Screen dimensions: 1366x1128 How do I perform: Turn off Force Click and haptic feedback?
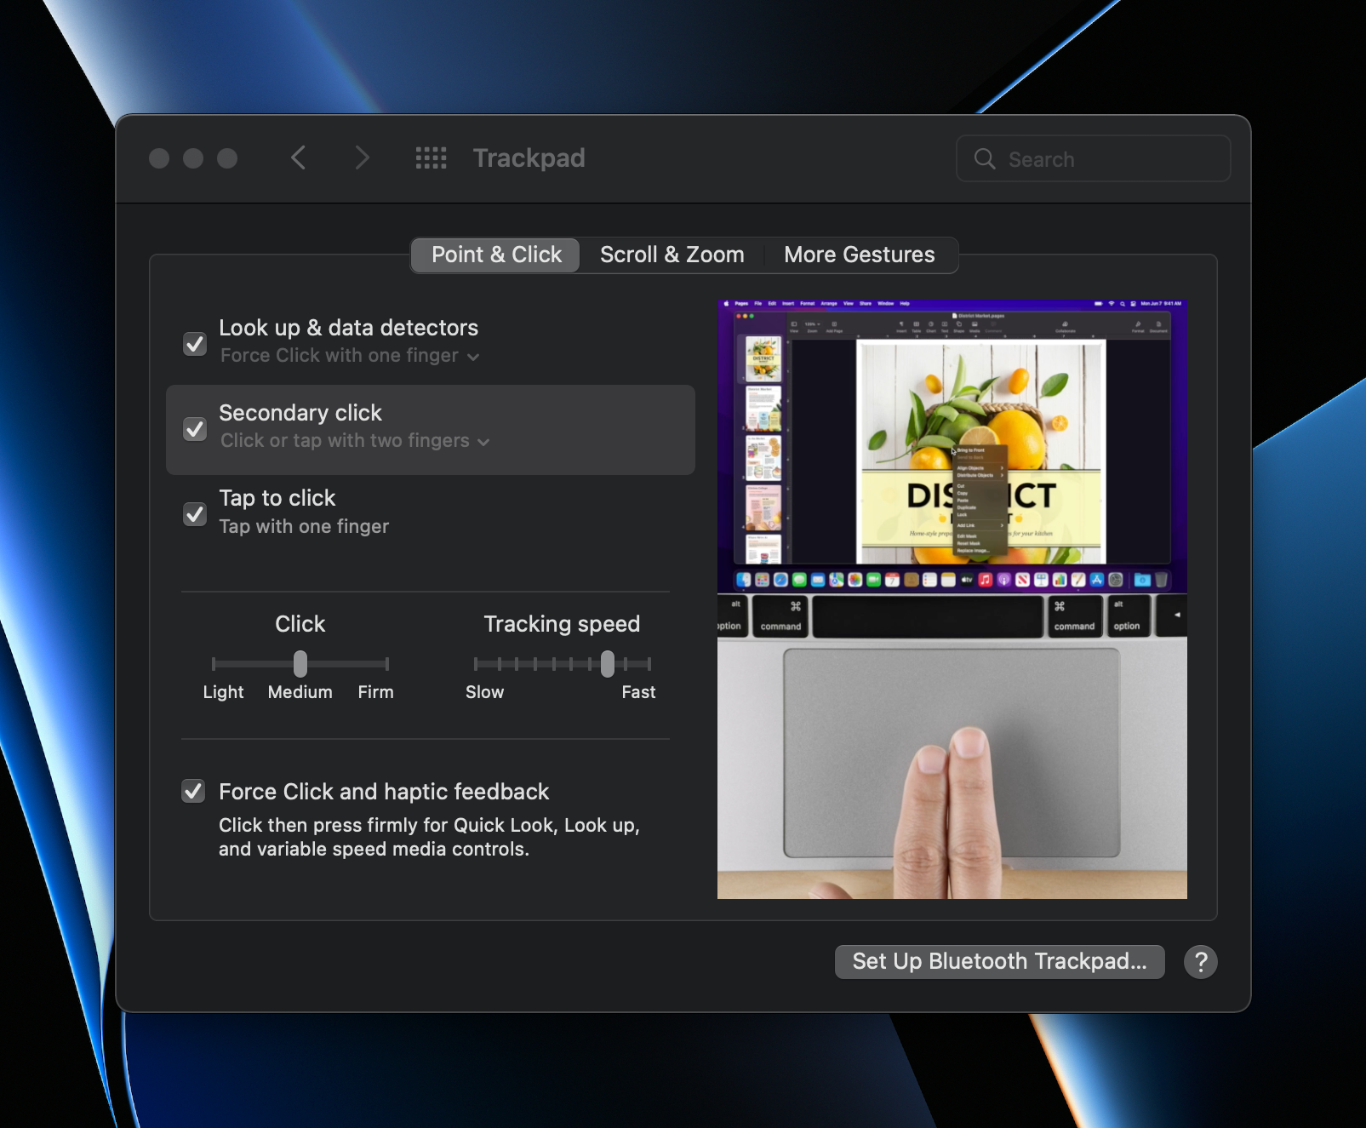[x=193, y=791]
